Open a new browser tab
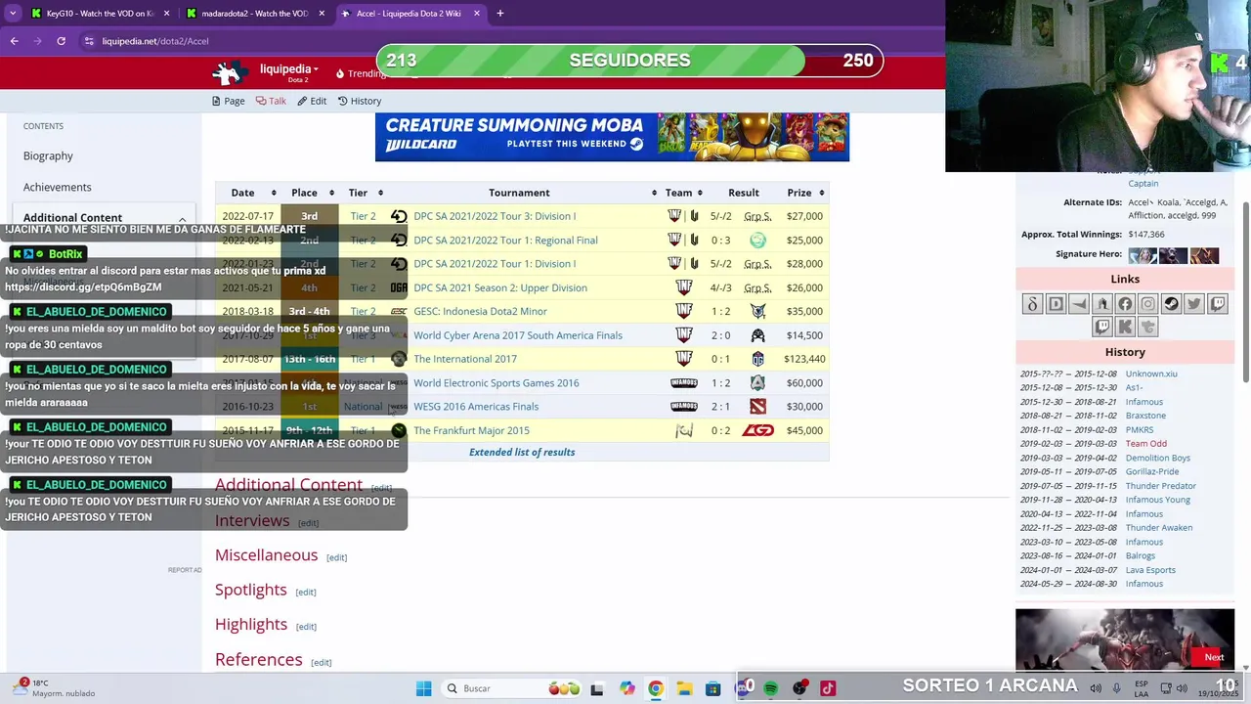This screenshot has height=704, width=1251. (x=499, y=14)
